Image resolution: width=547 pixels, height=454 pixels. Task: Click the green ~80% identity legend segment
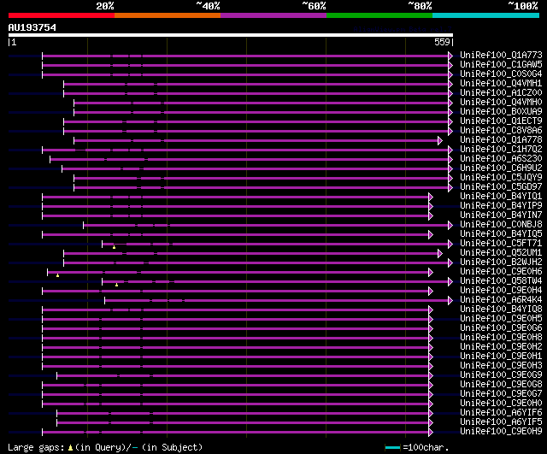tap(379, 15)
